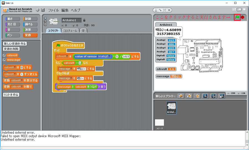Select the 変数 block category

[30, 35]
